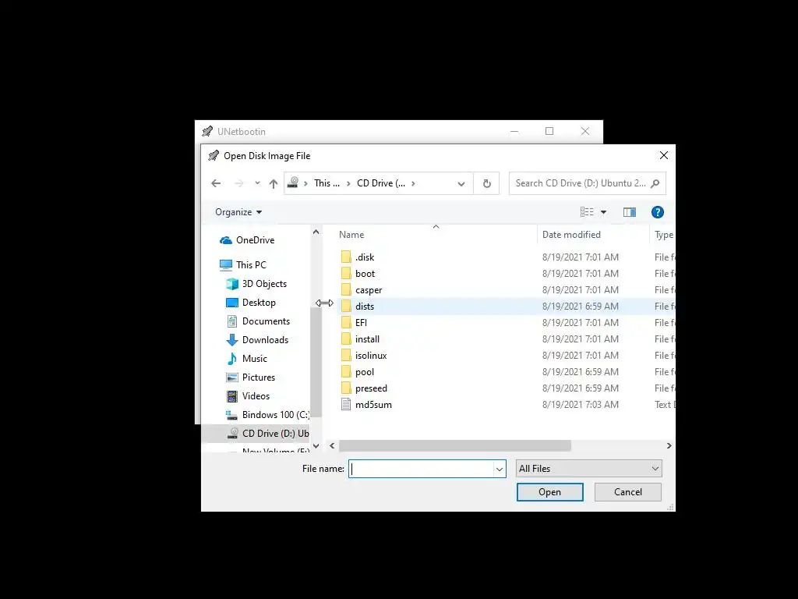The image size is (798, 599).
Task: Open the 3D Objects folder
Action: (x=264, y=284)
